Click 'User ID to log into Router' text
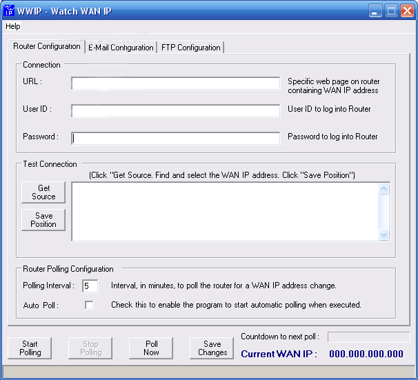This screenshot has height=380, width=418. click(x=329, y=109)
